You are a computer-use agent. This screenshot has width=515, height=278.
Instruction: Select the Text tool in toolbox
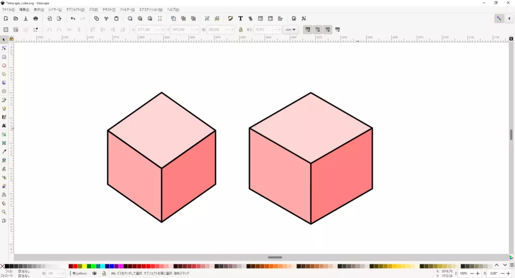[4, 125]
